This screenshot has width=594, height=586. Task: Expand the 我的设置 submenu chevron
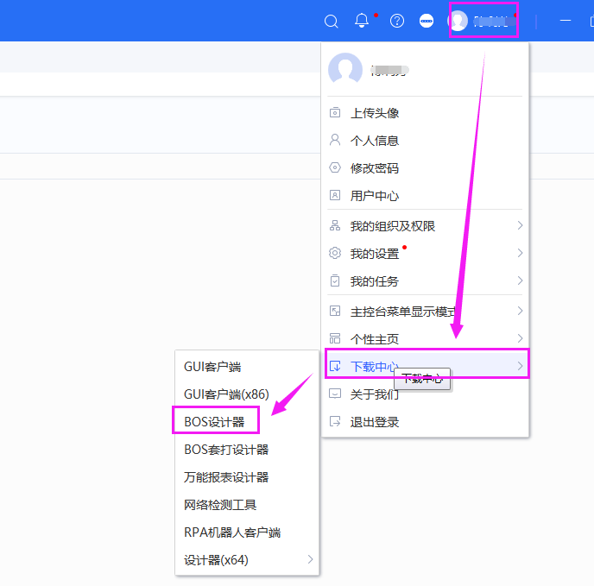pyautogui.click(x=520, y=254)
